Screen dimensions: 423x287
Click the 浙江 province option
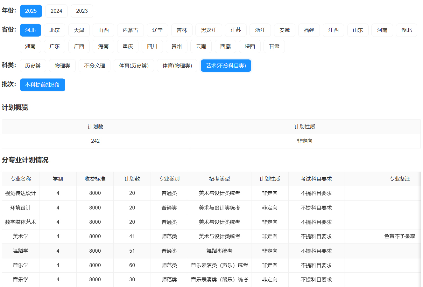pos(260,30)
